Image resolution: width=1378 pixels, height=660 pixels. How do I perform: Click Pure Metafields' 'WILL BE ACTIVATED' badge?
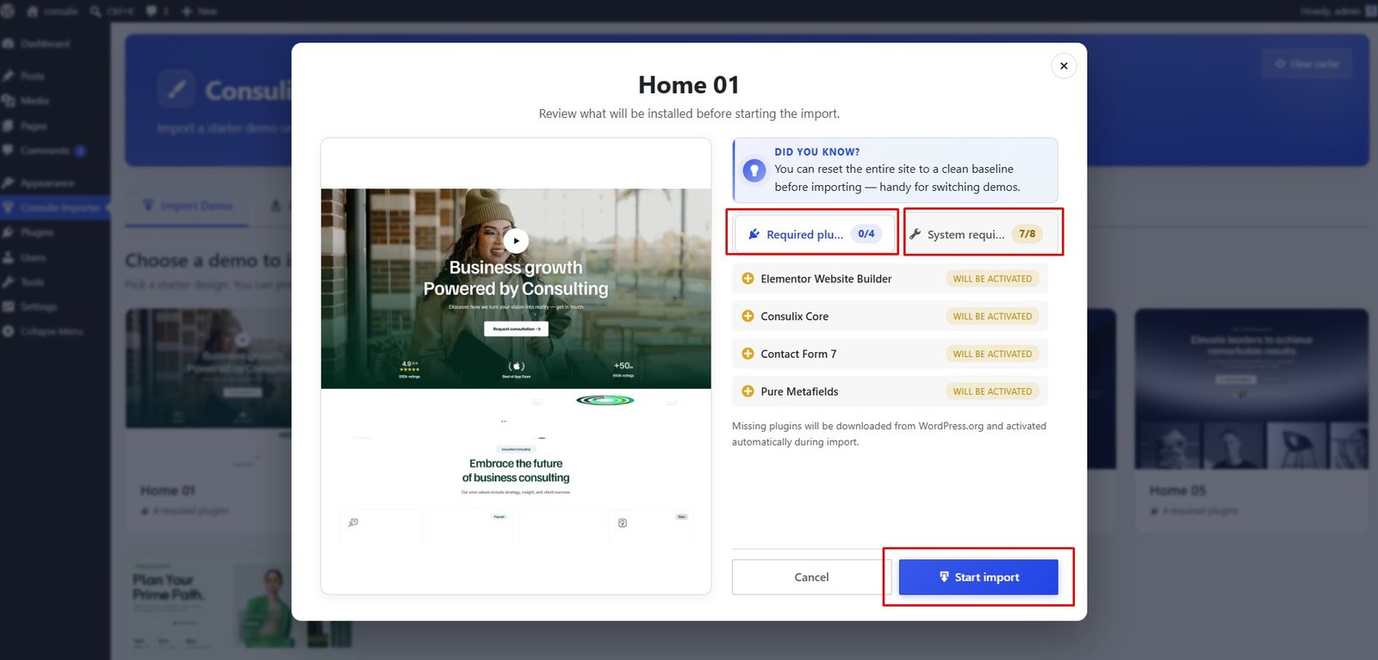pos(992,392)
